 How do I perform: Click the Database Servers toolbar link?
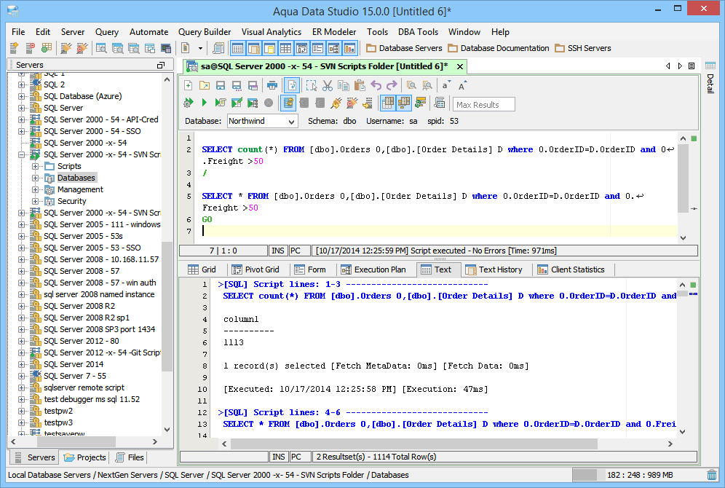point(404,48)
